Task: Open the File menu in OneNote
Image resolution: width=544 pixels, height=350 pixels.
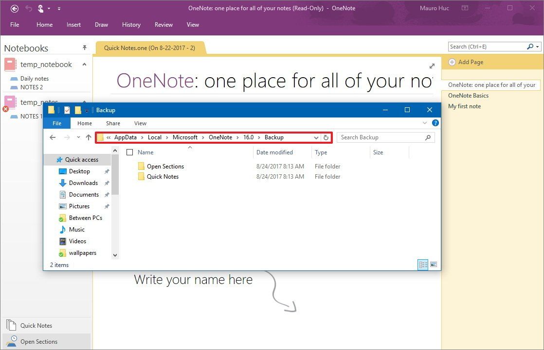Action: (x=15, y=25)
